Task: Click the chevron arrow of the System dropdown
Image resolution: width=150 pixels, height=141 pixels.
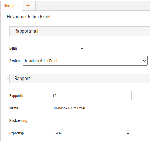Action: pyautogui.click(x=145, y=61)
